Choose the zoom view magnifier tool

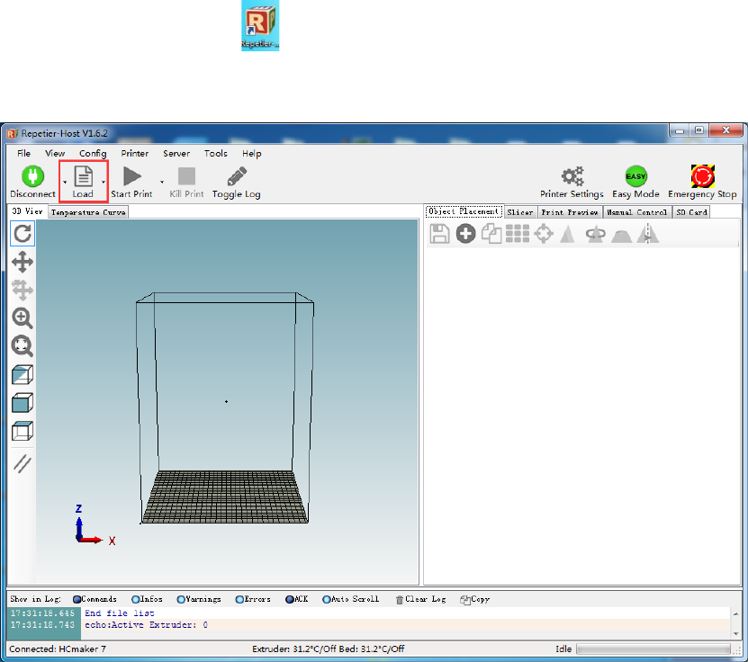[23, 318]
